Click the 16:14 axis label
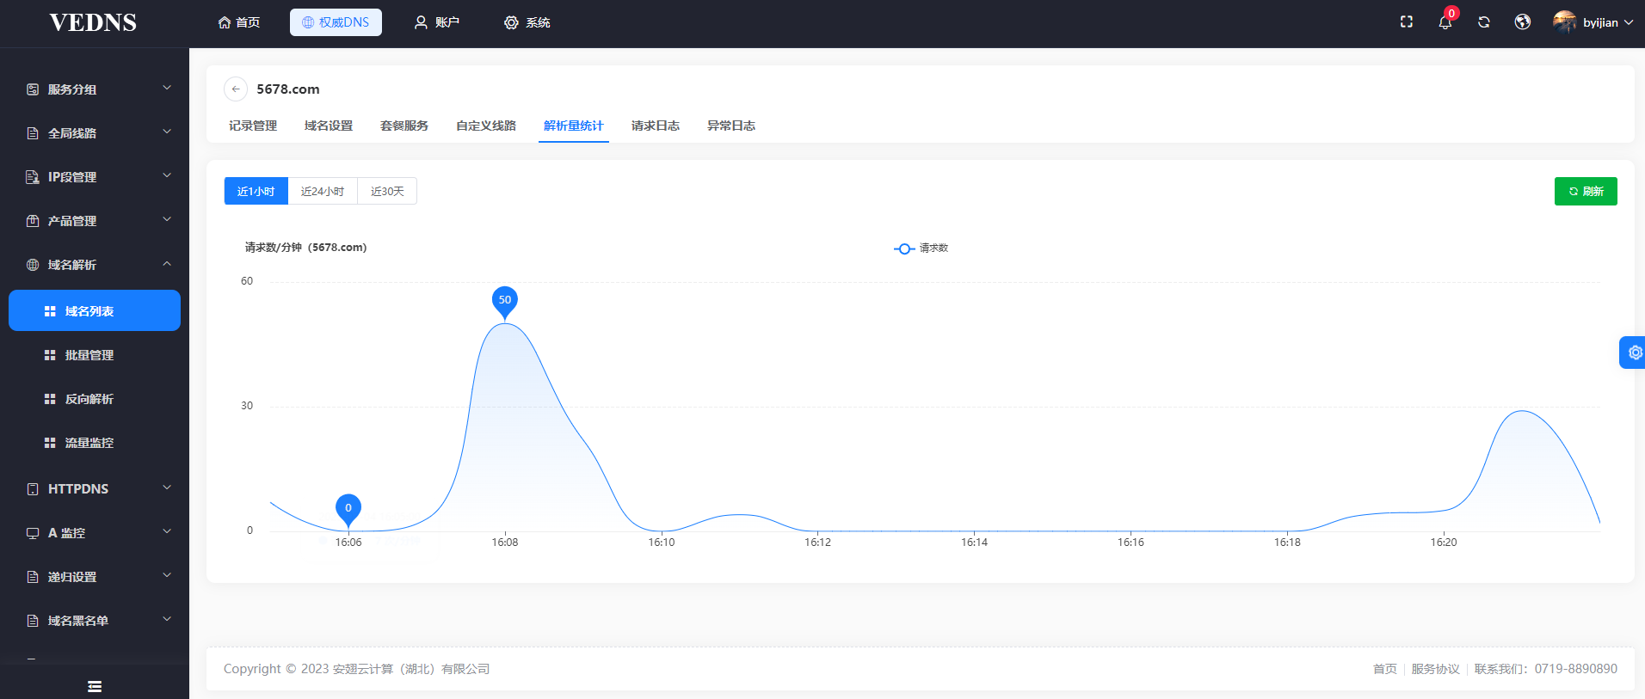Screen dimensions: 1645x699 974,543
